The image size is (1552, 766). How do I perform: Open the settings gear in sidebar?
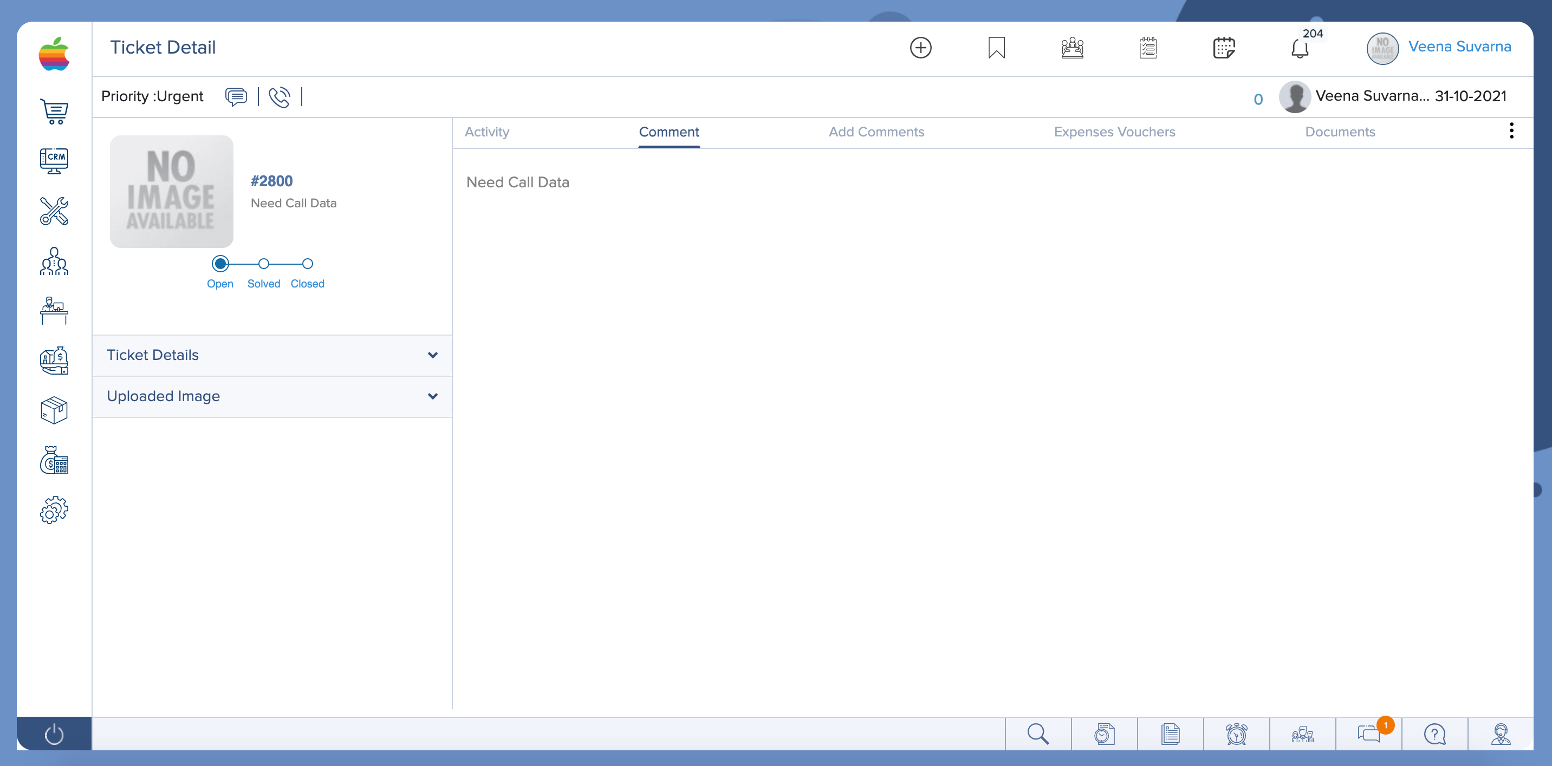(54, 510)
